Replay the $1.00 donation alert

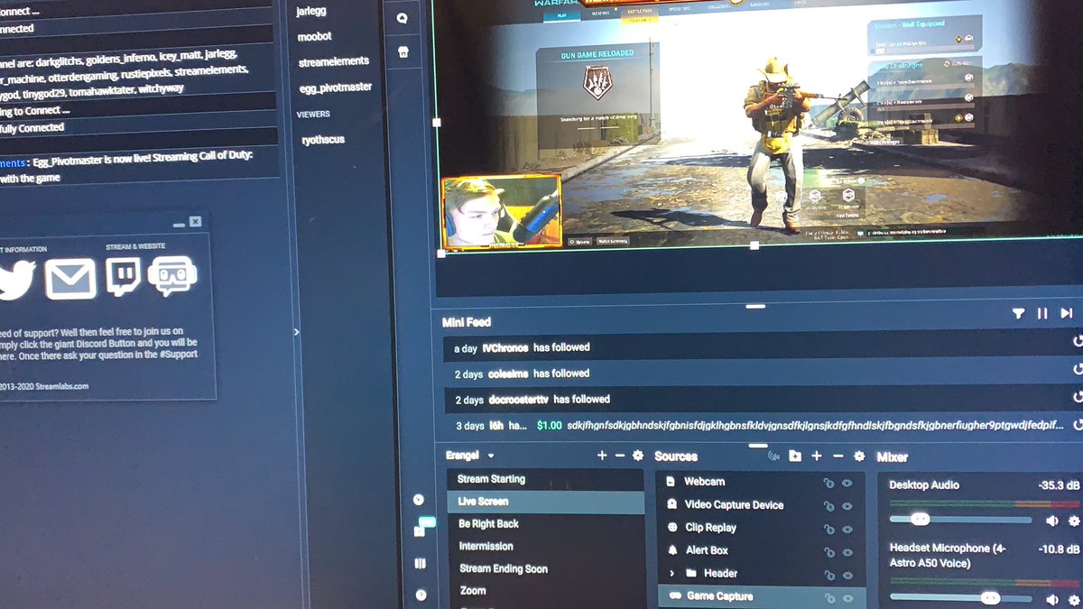(1077, 423)
